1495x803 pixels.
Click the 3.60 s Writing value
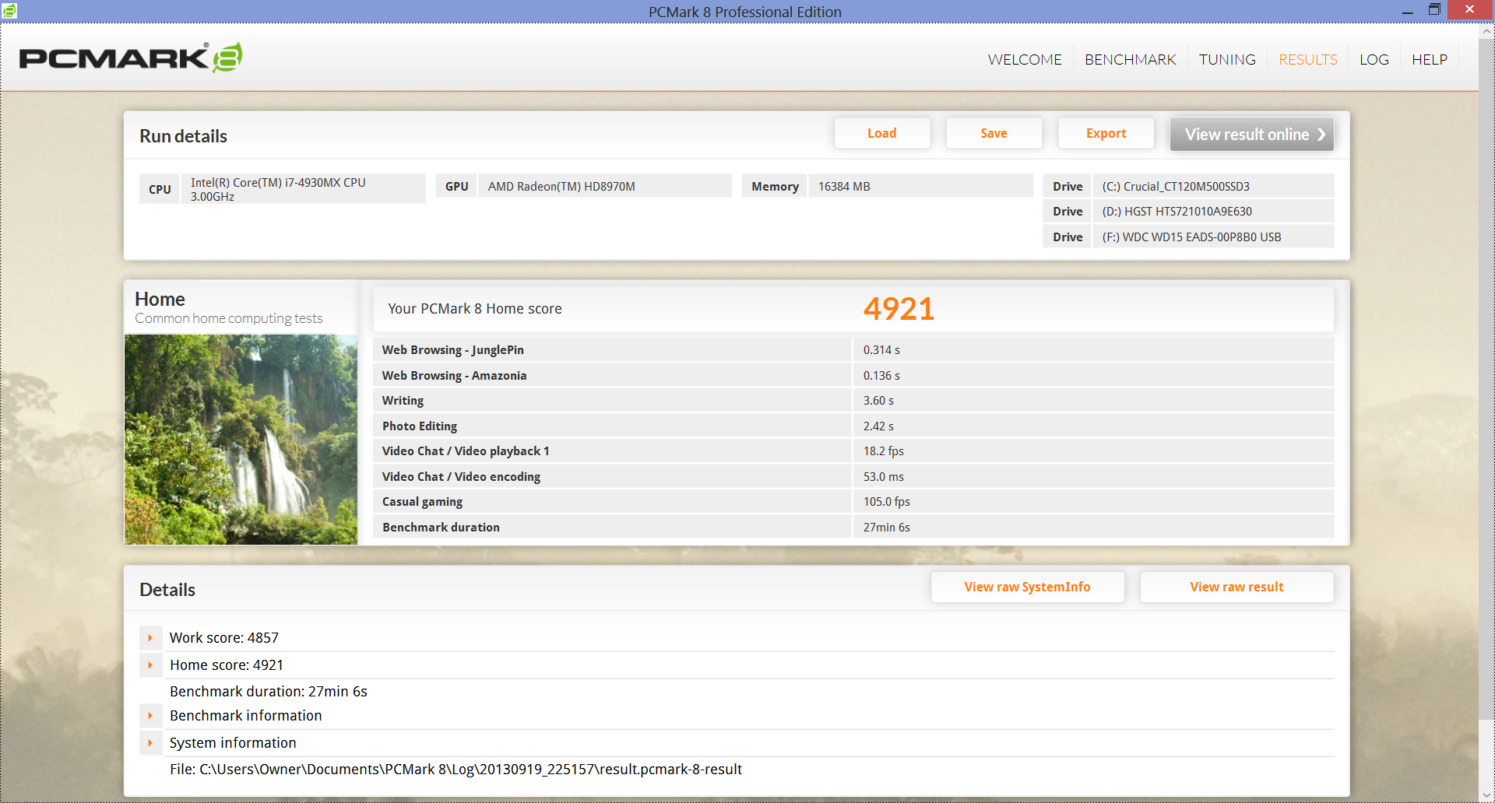coord(878,401)
